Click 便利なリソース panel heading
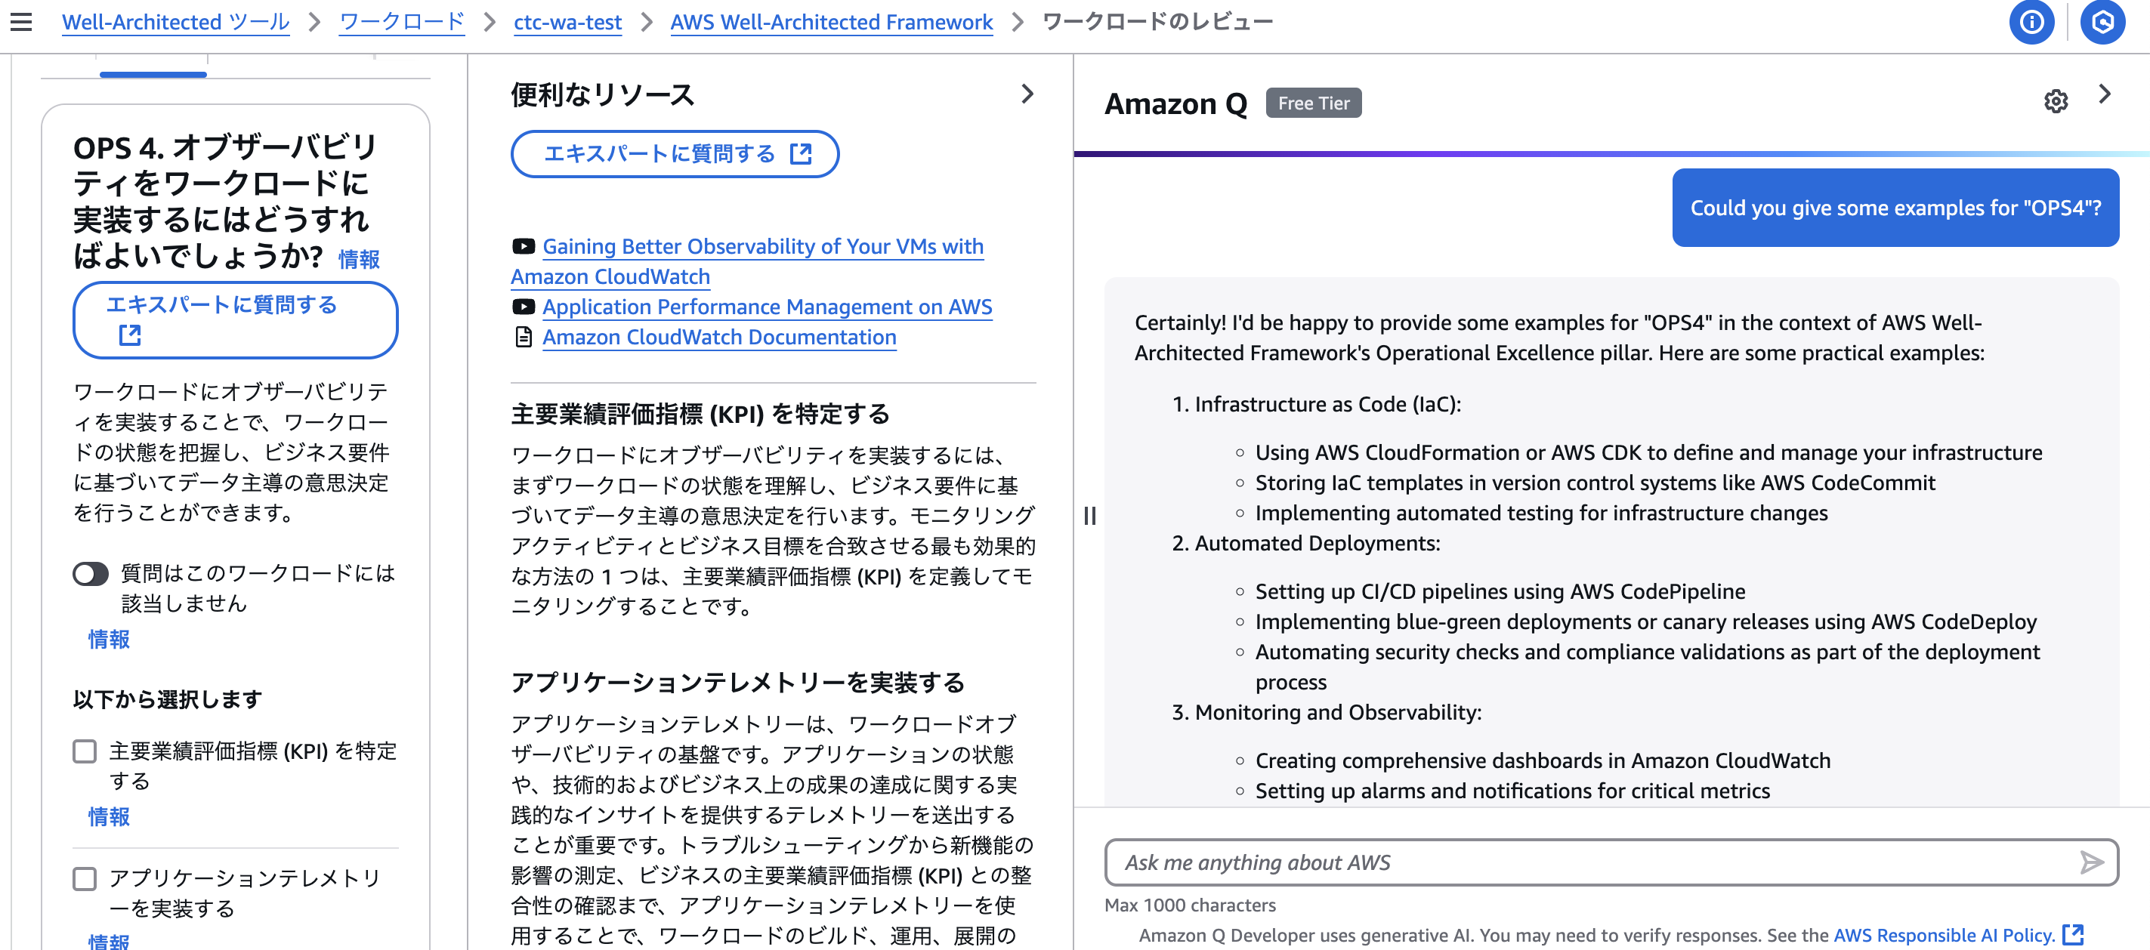 (603, 94)
